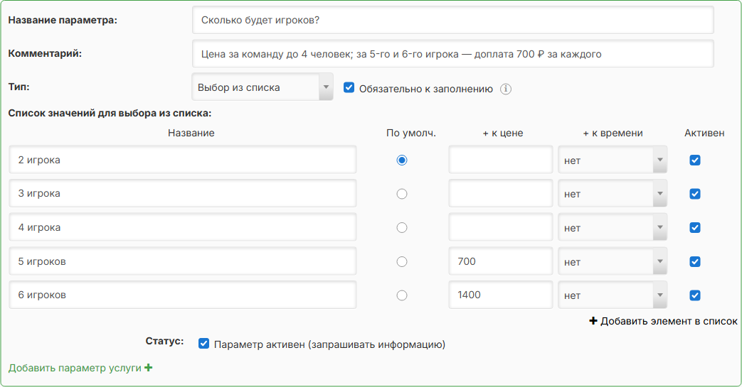Click the + к времени column header
This screenshot has height=387, width=742.
tap(613, 133)
